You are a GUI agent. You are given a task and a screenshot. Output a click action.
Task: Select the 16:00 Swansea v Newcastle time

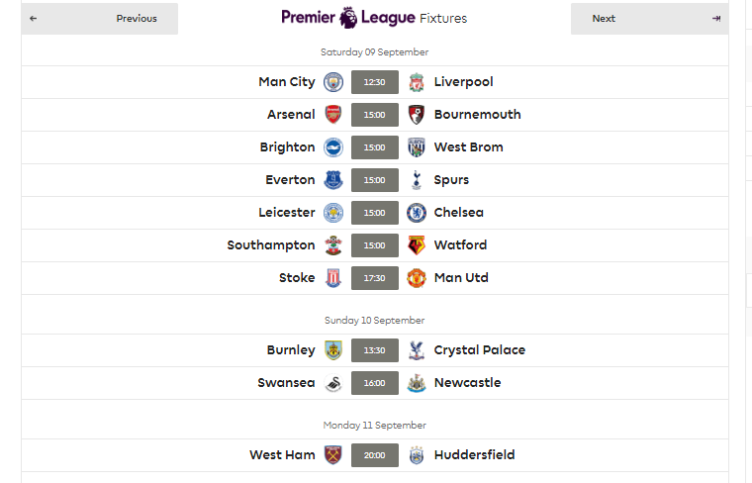click(375, 383)
